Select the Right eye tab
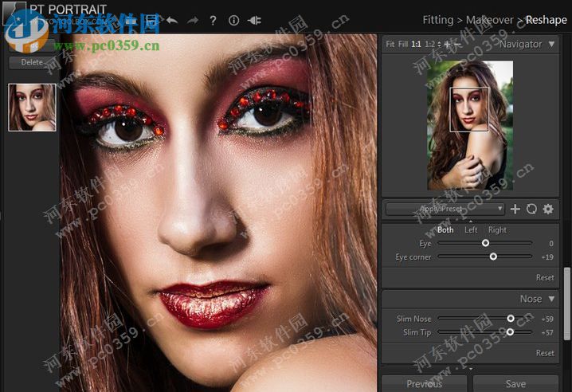The image size is (572, 392). pyautogui.click(x=497, y=230)
